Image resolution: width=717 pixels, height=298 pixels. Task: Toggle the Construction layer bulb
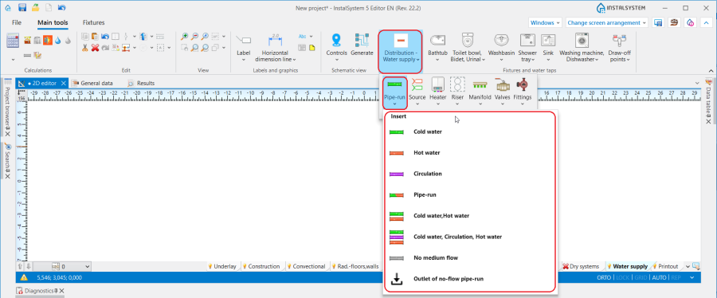(245, 266)
